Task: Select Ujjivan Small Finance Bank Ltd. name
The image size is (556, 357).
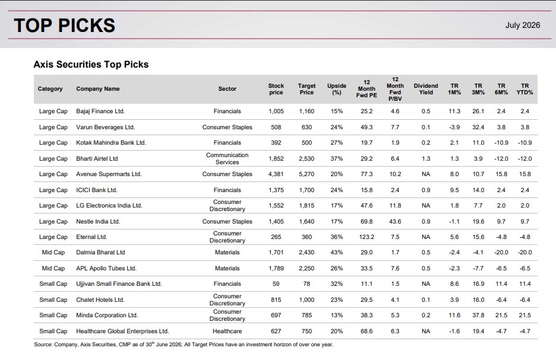Action: (x=119, y=284)
